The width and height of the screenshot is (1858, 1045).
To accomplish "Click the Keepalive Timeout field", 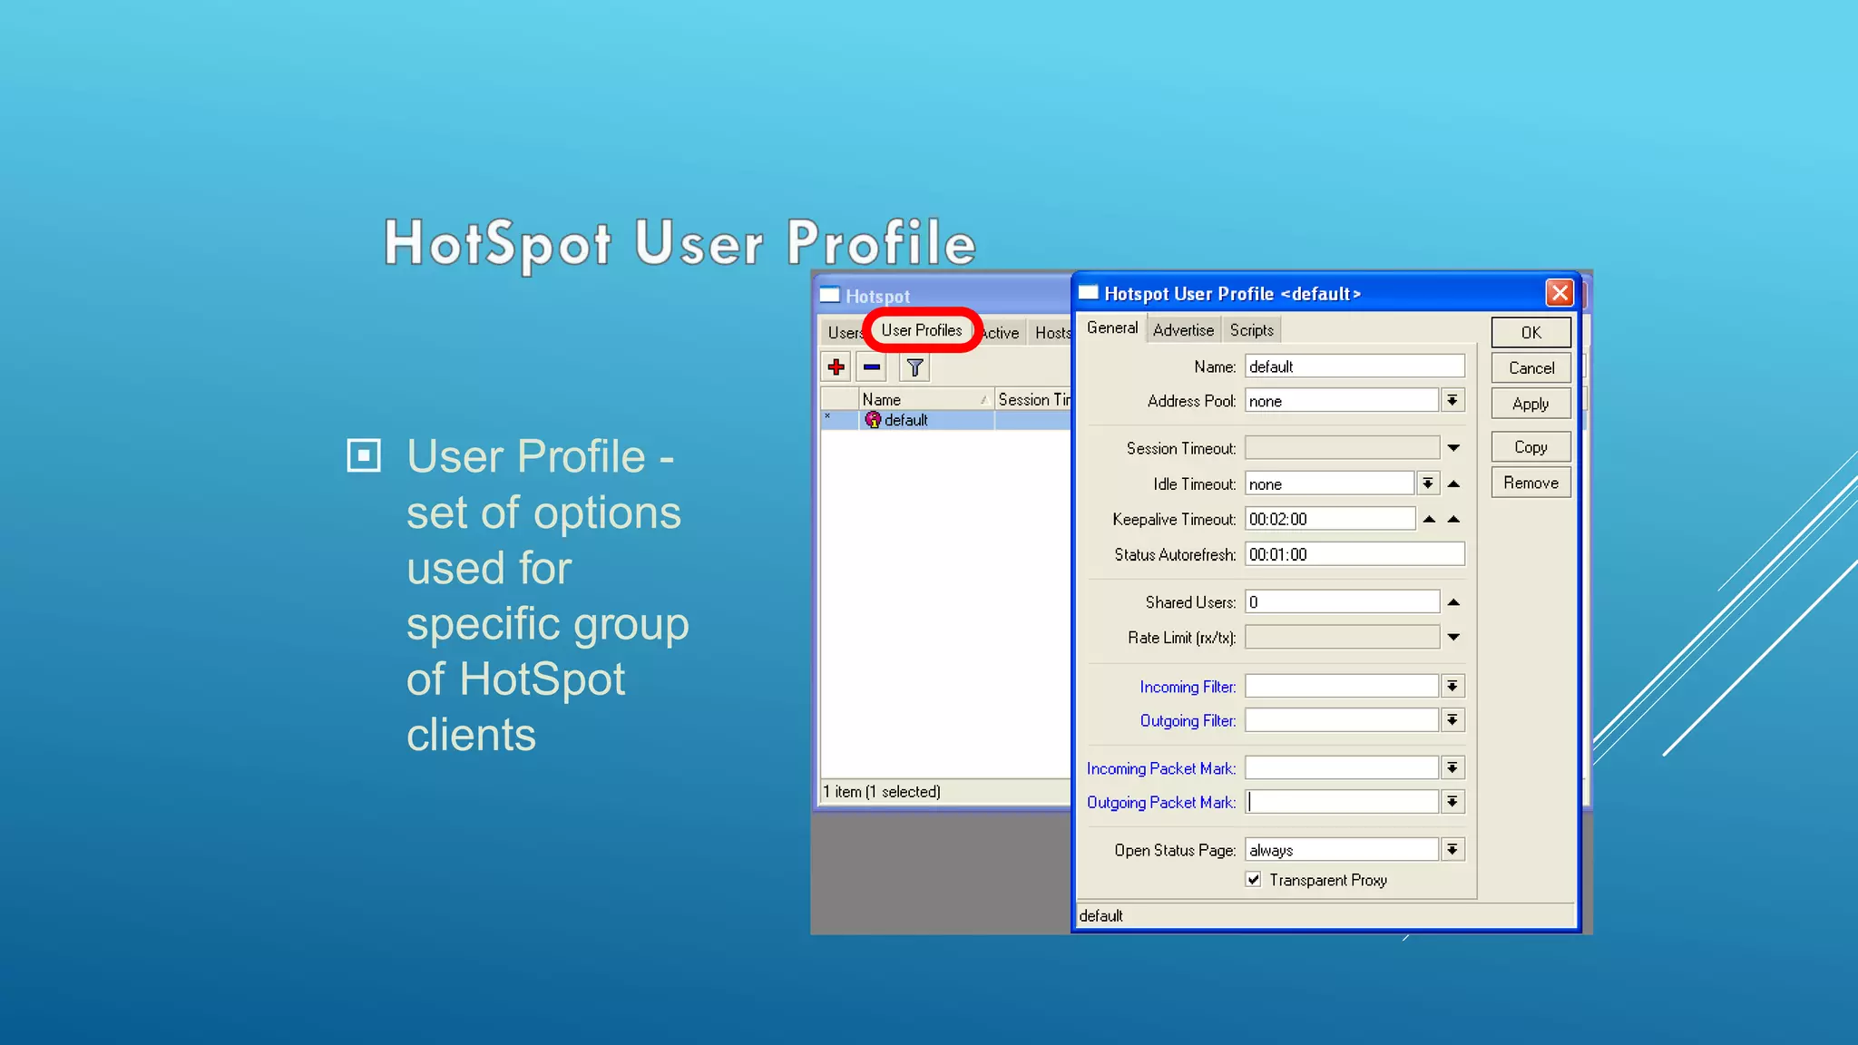I will 1330,519.
